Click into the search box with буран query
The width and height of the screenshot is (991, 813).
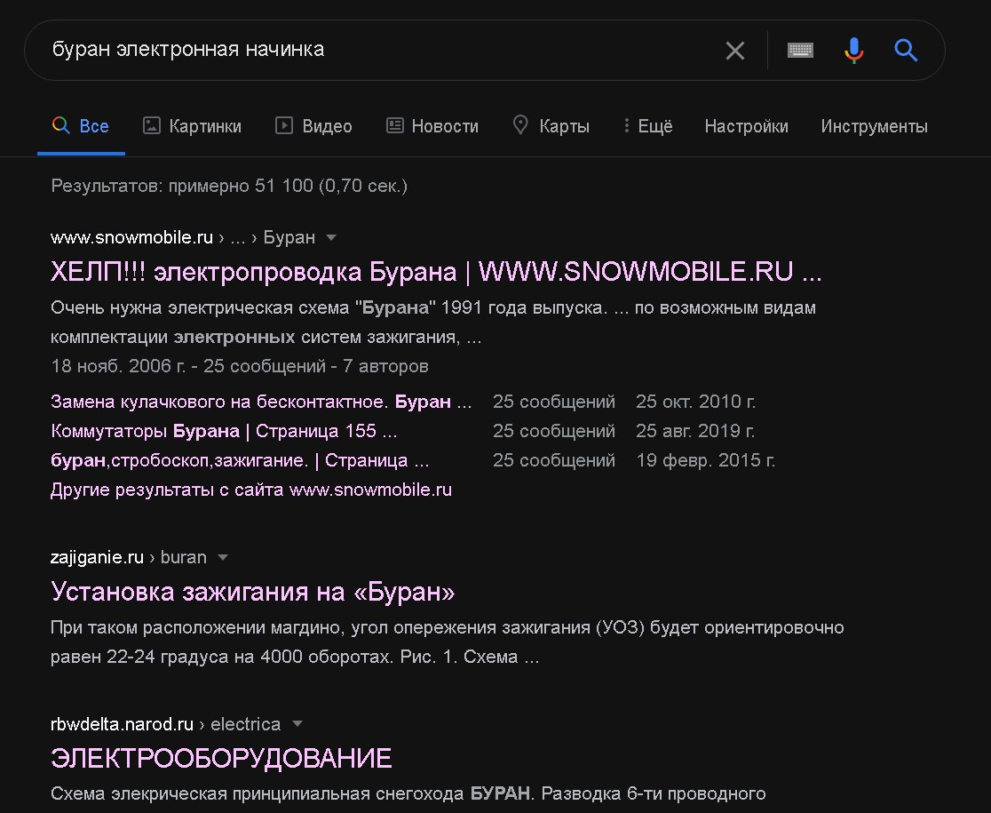(379, 50)
